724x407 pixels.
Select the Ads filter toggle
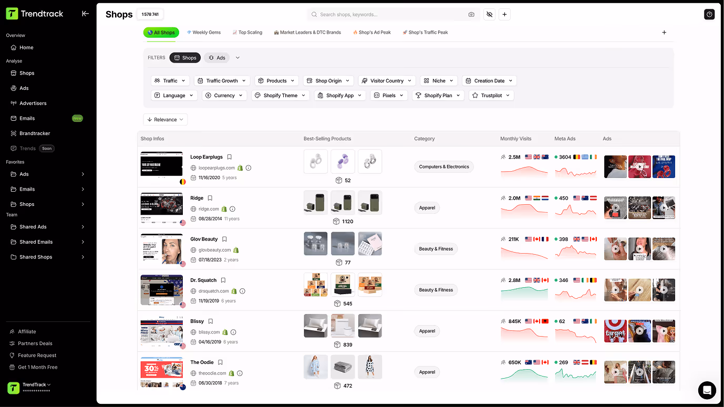tap(217, 58)
